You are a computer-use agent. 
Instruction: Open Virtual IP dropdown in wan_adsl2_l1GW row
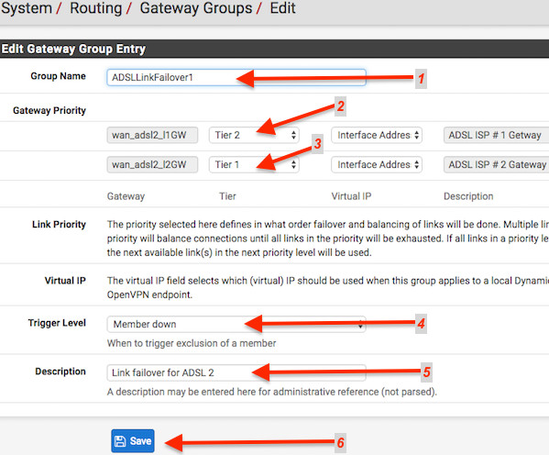pyautogui.click(x=377, y=135)
